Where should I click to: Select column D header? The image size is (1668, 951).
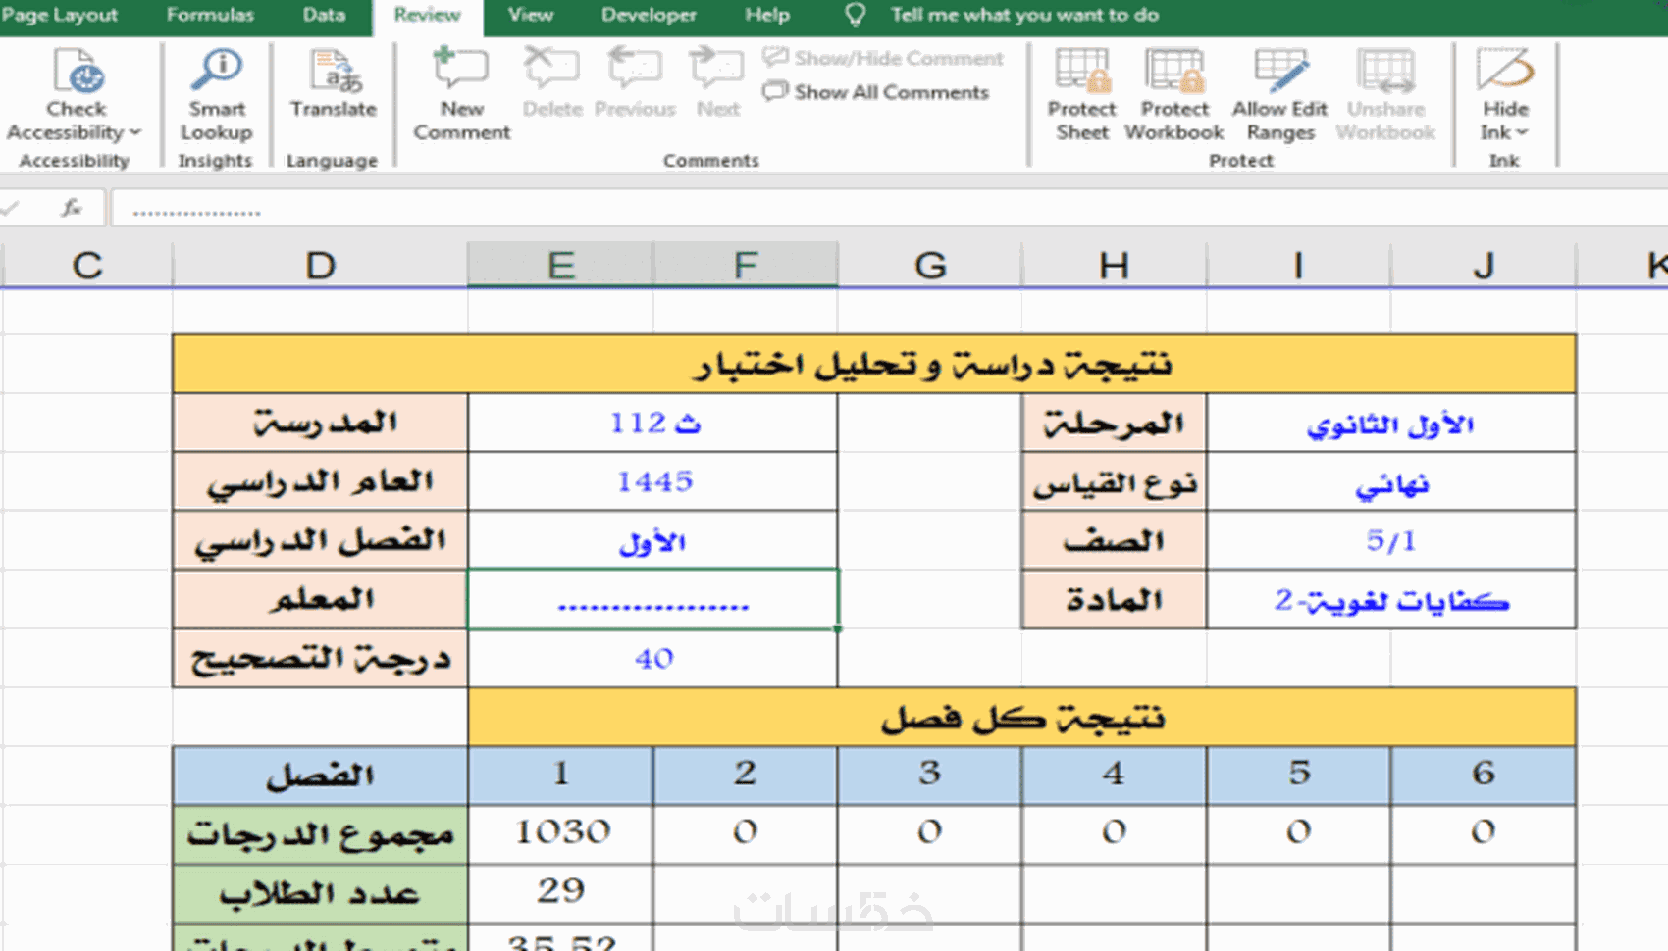pyautogui.click(x=320, y=265)
